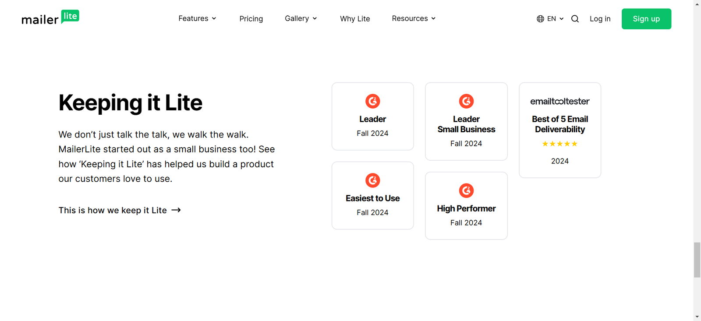The width and height of the screenshot is (701, 321).
Task: Click G2 logo on High Performer card
Action: pyautogui.click(x=466, y=190)
